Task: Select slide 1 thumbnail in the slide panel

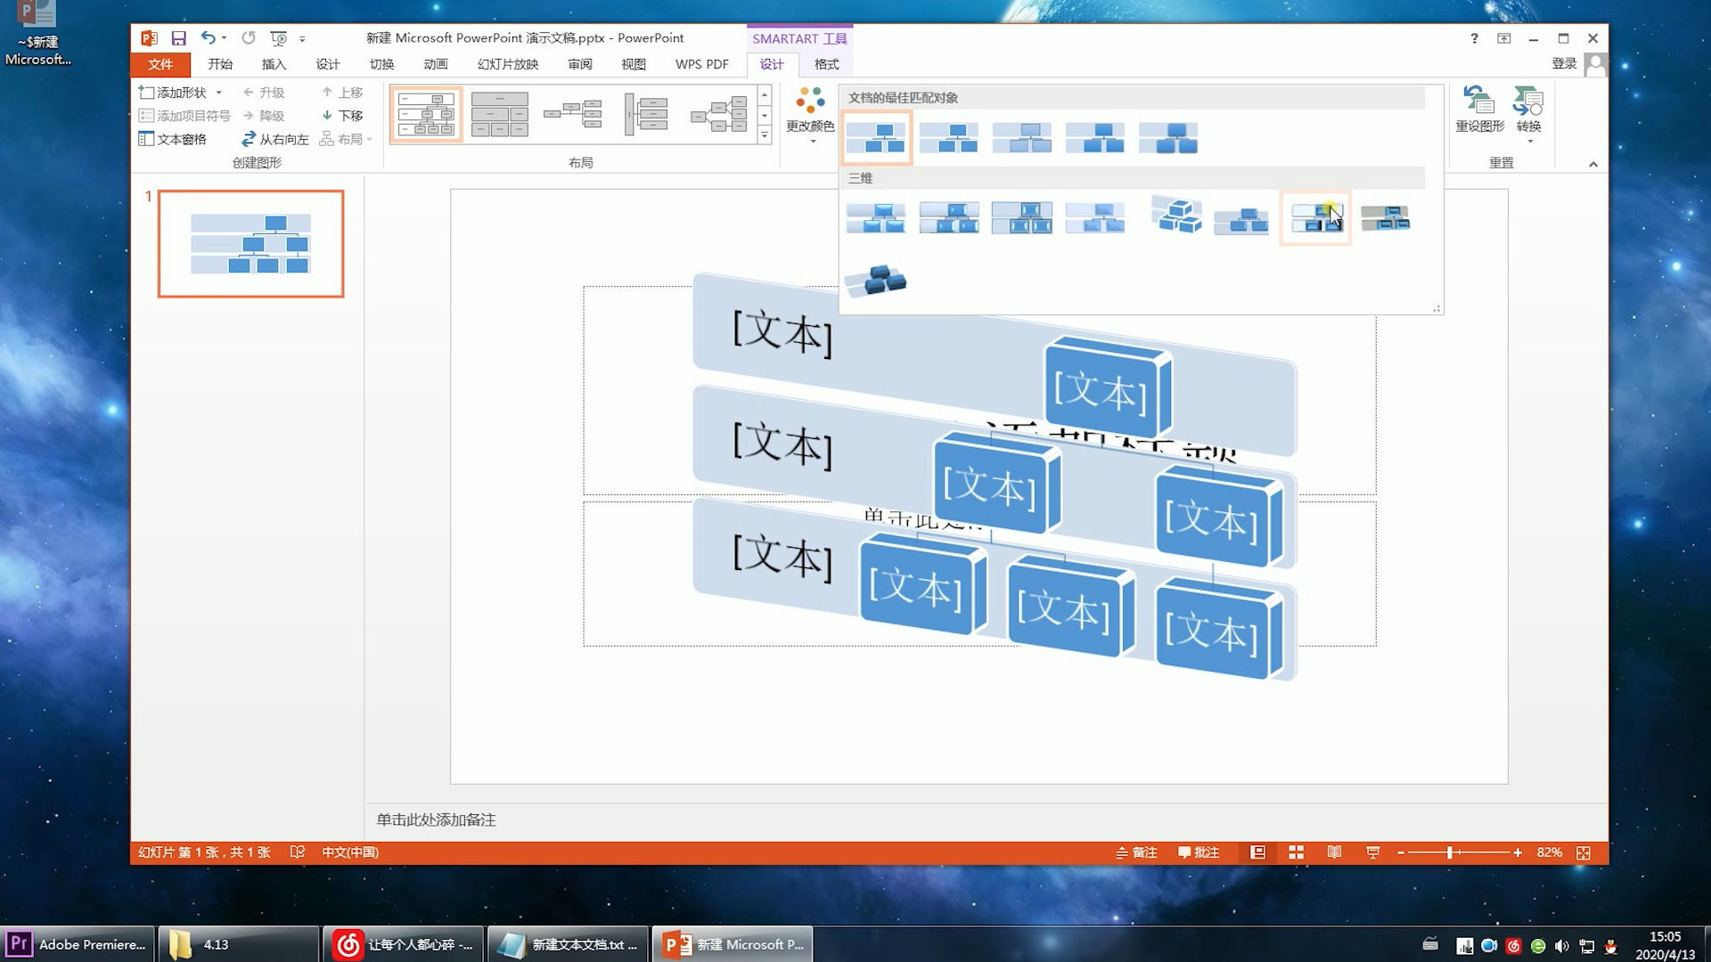Action: coord(250,243)
